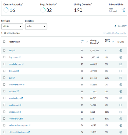Viewport: 128px width, 135px height.
Task: Expand Top Links for bit.ly
Action: coord(121,50)
